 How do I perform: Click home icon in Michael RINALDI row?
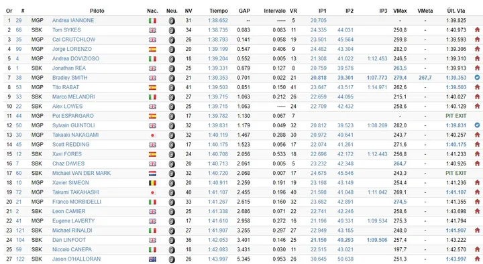477,230
